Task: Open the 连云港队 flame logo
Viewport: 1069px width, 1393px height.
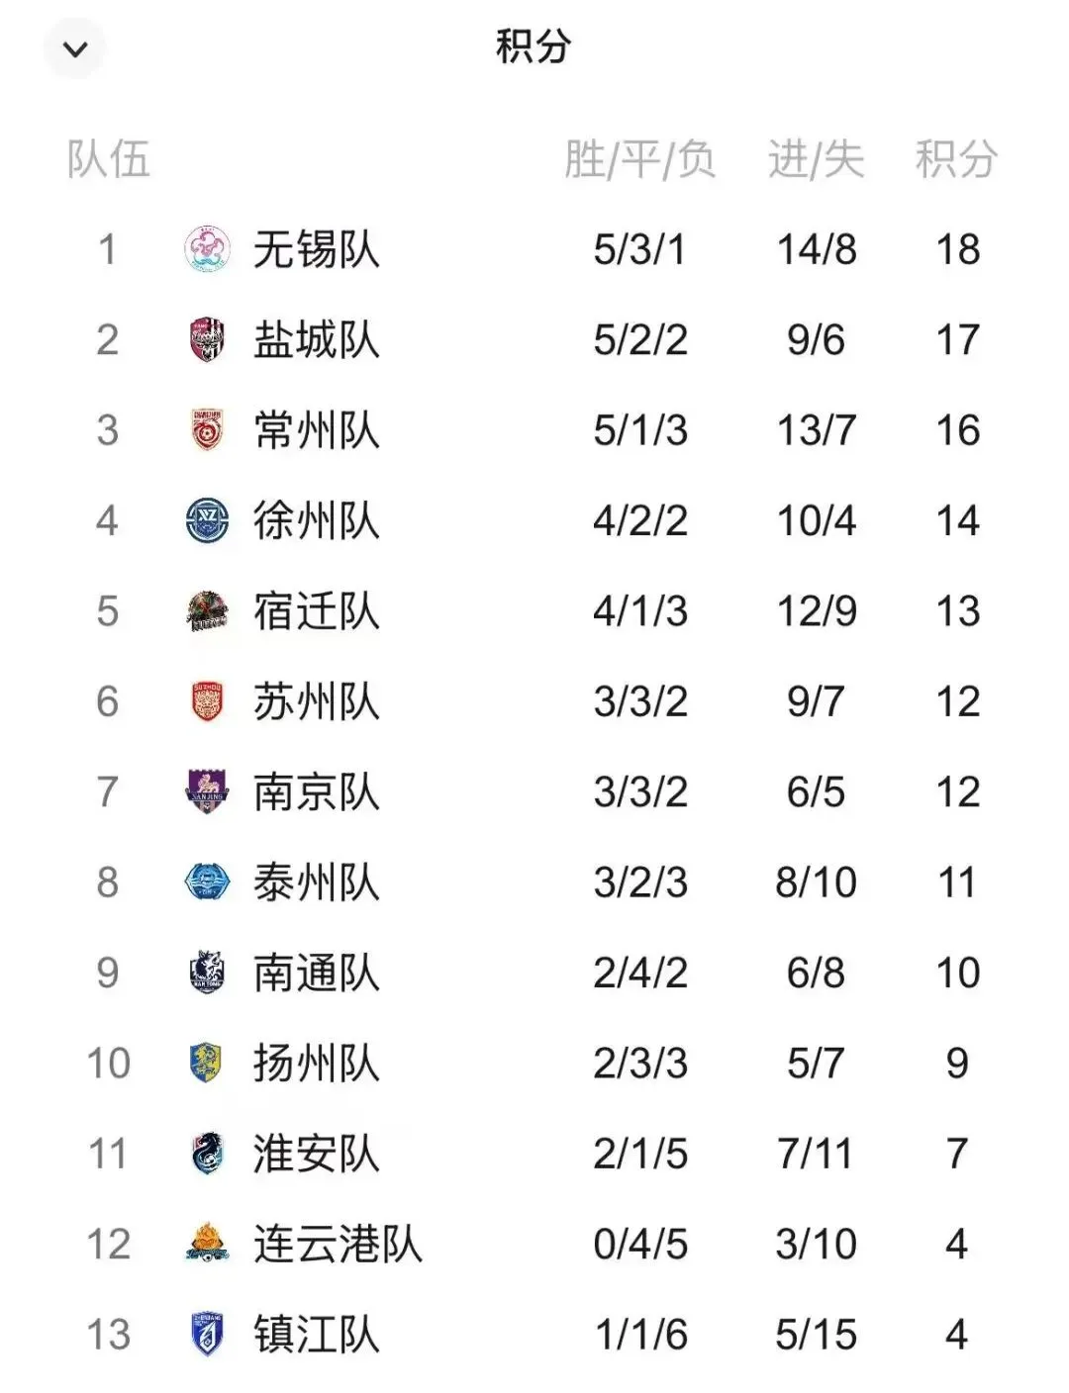Action: pyautogui.click(x=208, y=1244)
